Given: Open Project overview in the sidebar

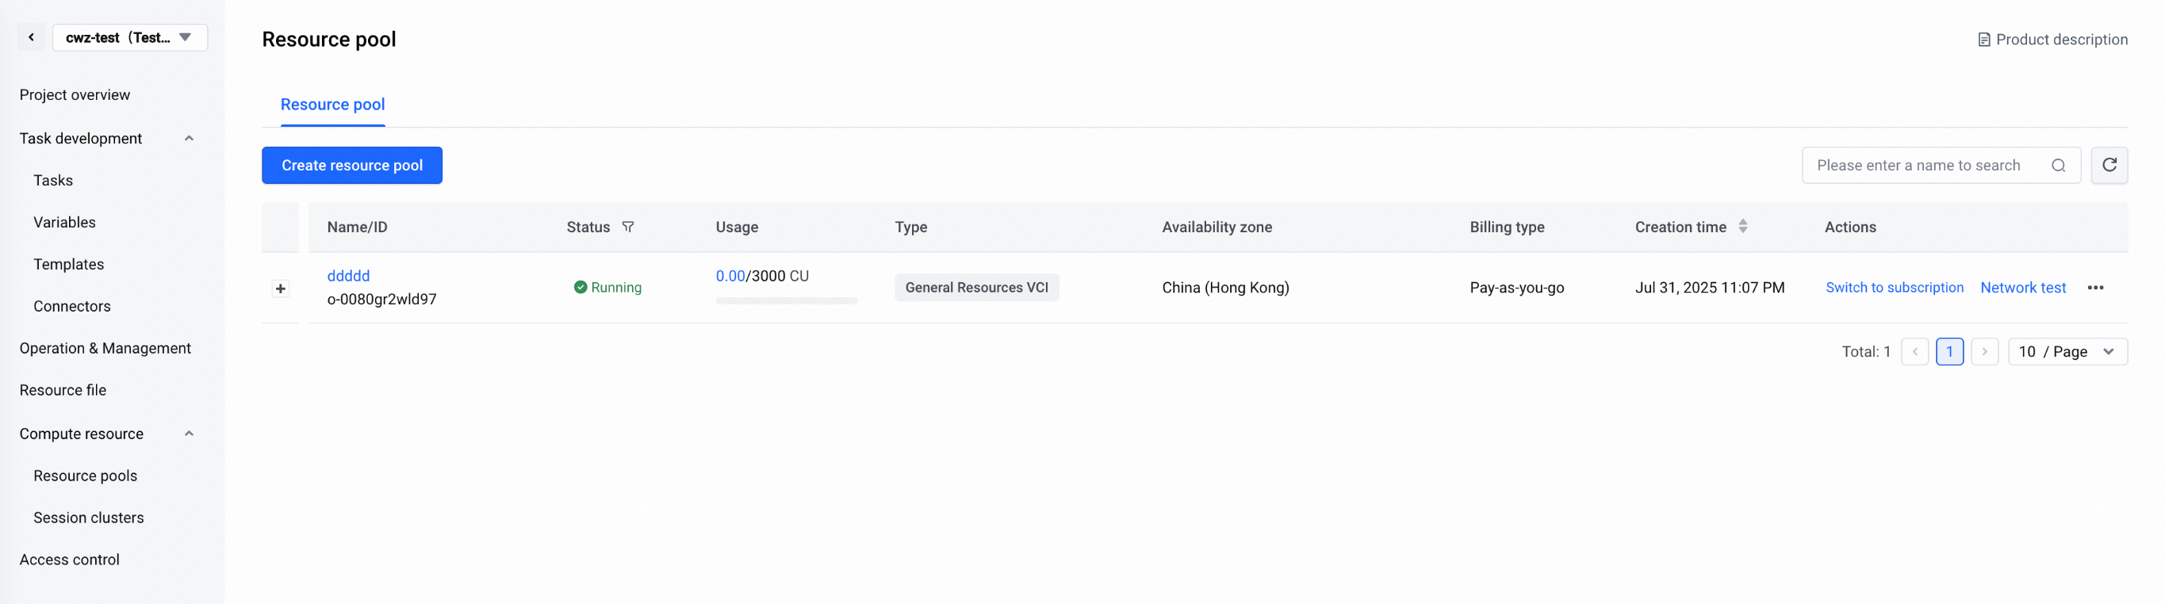Looking at the screenshot, I should tap(75, 95).
